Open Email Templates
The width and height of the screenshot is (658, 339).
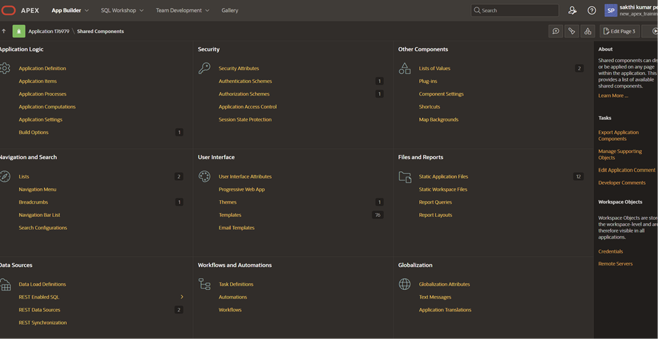pos(236,228)
